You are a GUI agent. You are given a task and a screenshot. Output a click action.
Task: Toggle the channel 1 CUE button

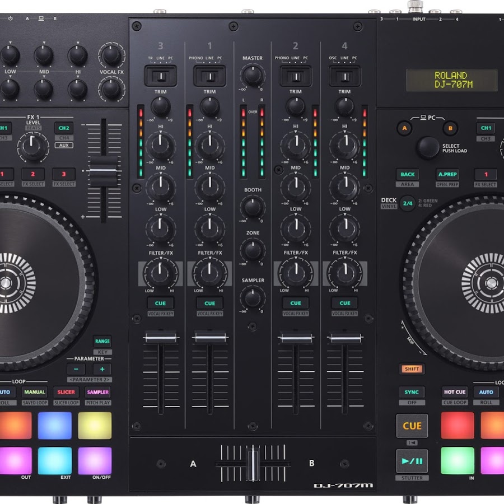point(209,303)
